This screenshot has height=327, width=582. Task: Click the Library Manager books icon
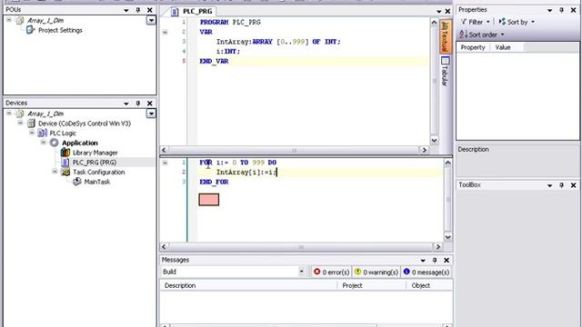click(65, 152)
